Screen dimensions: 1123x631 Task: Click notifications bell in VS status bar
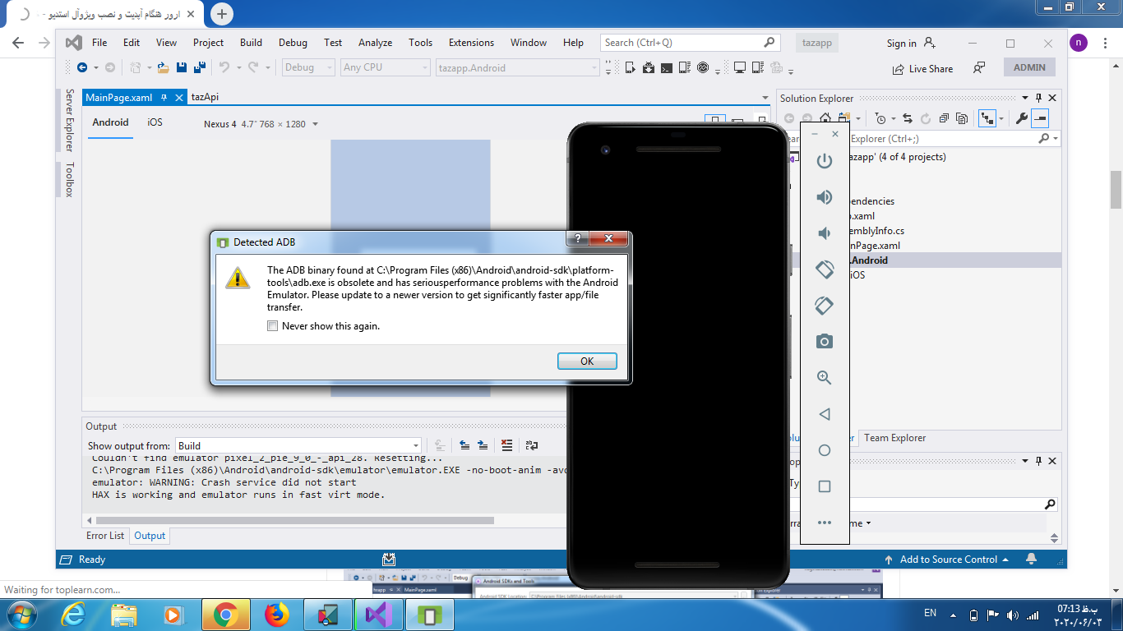tap(1031, 560)
